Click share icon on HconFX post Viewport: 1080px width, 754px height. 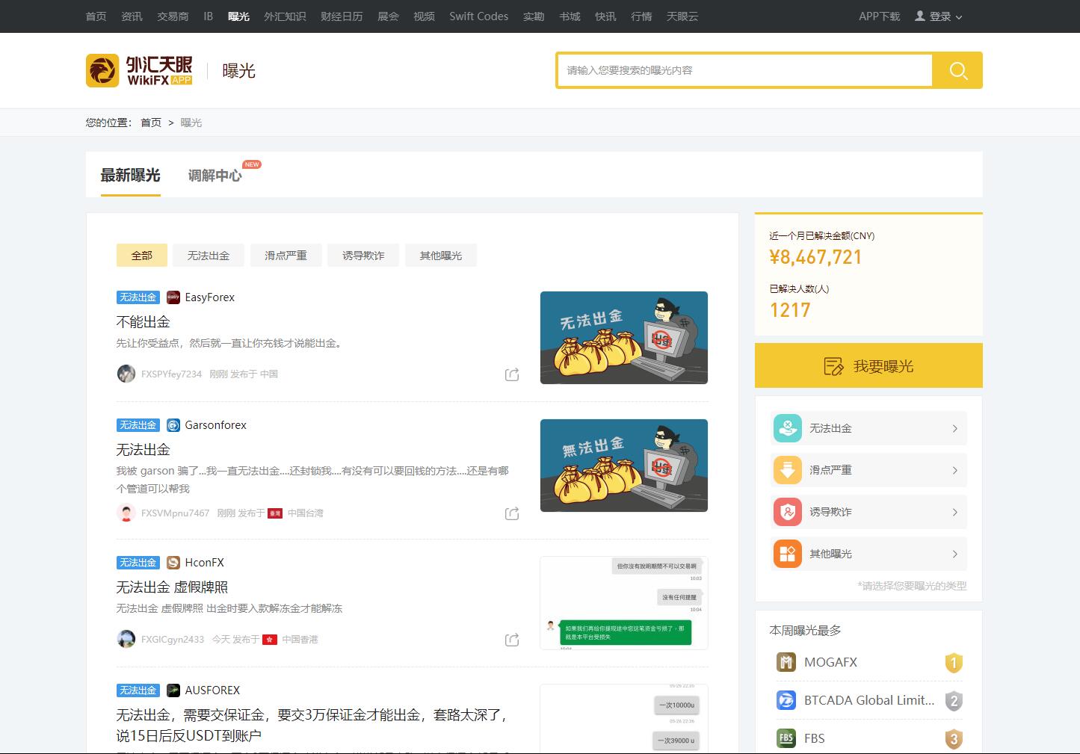pos(512,640)
